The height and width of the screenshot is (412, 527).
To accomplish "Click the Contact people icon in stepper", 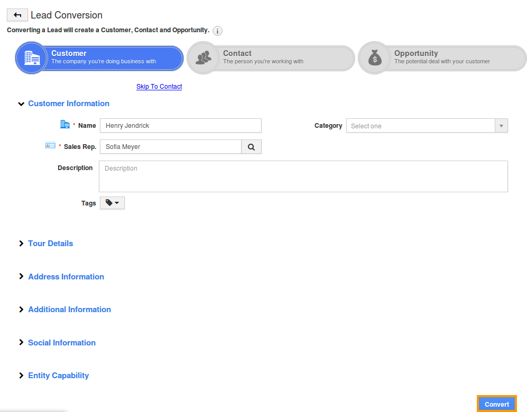I will (203, 58).
